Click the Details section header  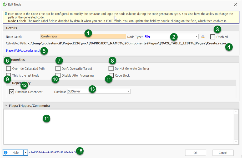[121, 28]
